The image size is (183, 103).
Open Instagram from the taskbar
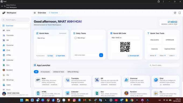[74, 100]
